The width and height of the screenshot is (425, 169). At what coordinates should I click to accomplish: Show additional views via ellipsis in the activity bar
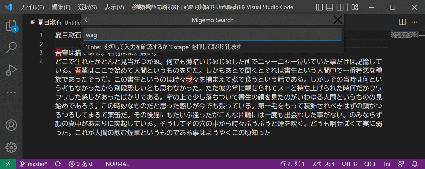coord(11,92)
